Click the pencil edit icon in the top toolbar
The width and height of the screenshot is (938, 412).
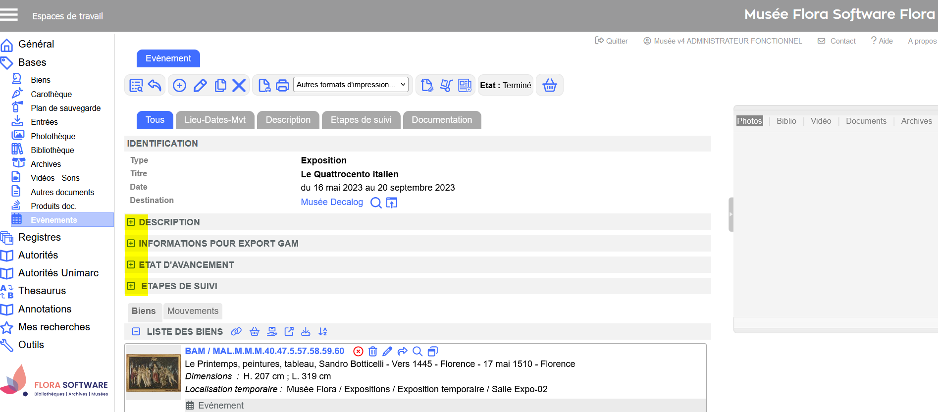[x=200, y=85]
